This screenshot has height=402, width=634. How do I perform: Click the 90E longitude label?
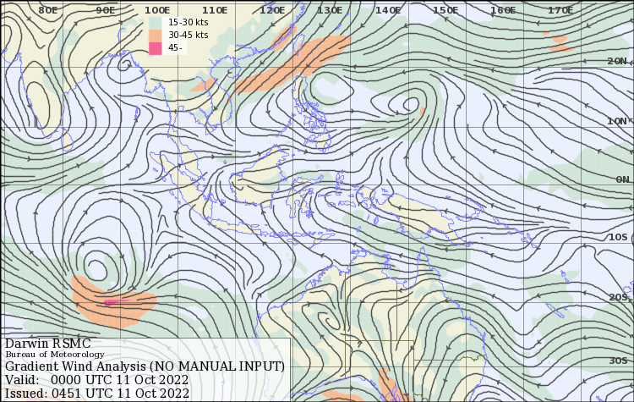(x=106, y=10)
